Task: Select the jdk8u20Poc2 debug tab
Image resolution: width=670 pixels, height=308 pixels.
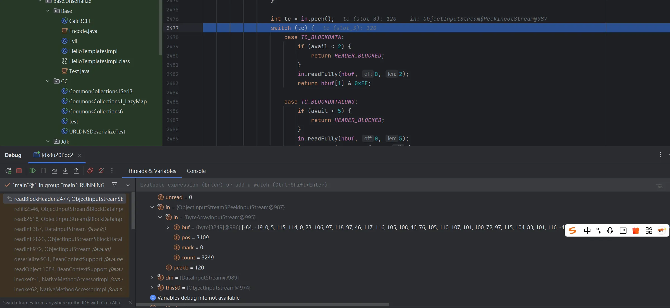Action: (57, 155)
